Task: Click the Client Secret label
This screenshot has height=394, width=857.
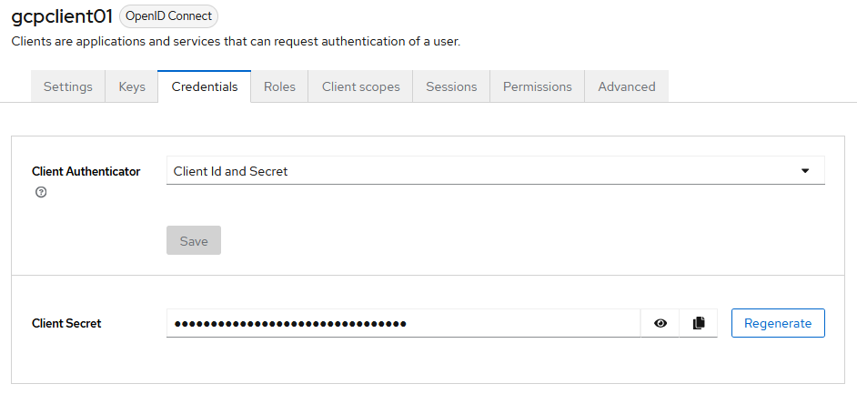Action: tap(66, 323)
